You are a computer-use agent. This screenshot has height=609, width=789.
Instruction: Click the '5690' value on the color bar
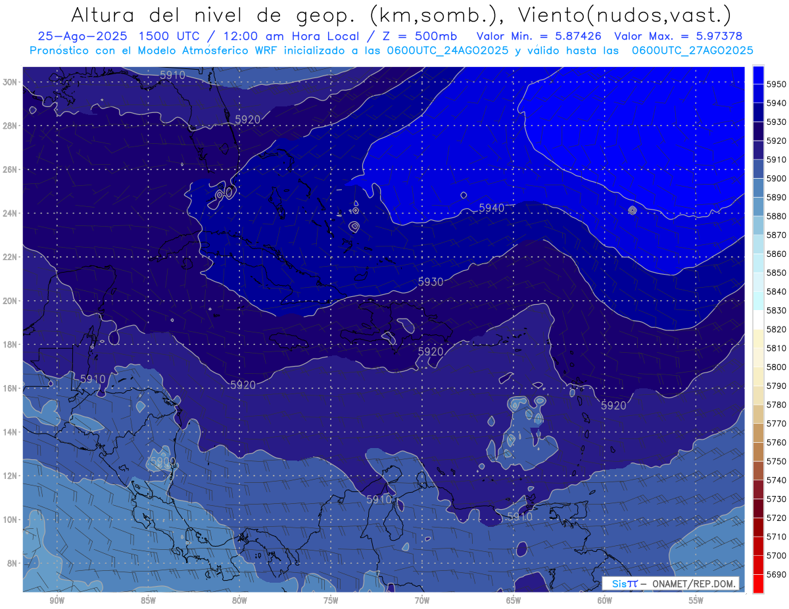click(x=776, y=575)
